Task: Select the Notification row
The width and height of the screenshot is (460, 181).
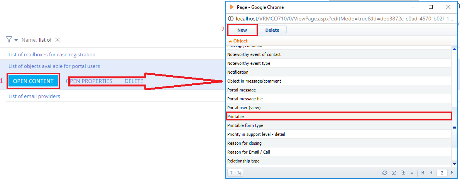Action: click(338, 72)
